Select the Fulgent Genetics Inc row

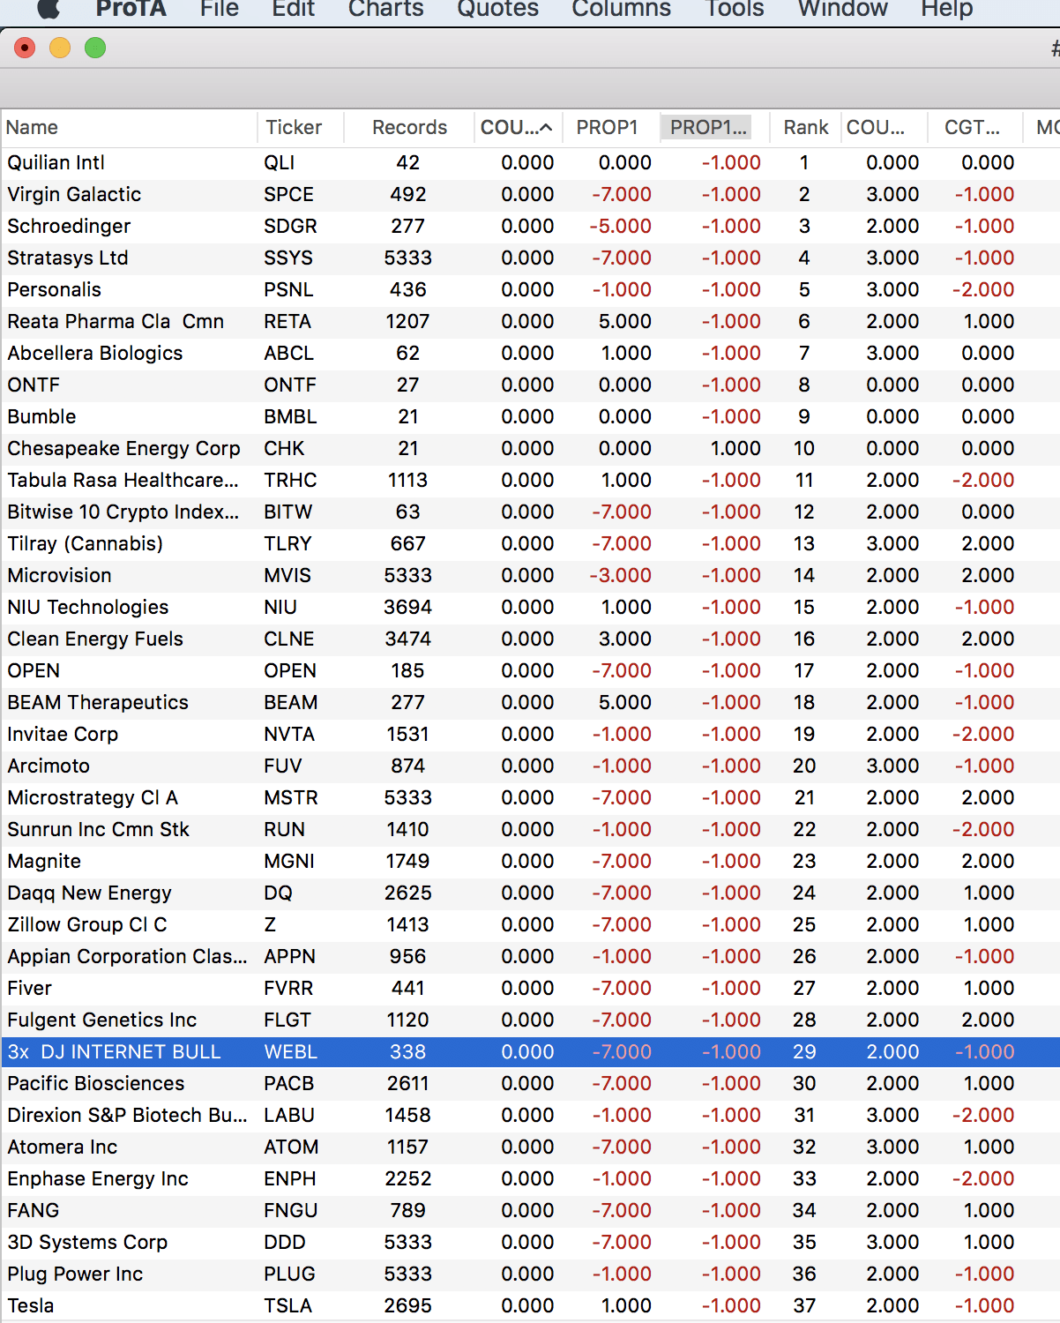(x=530, y=1020)
